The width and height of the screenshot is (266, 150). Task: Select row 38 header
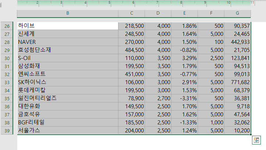(x=7, y=123)
